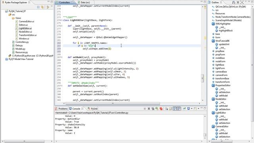The width and height of the screenshot is (254, 143).
Task: Switch to the Problems tab
Action: (61, 108)
